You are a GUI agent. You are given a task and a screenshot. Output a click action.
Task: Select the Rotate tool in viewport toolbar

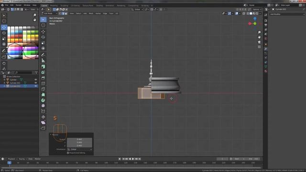pyautogui.click(x=44, y=37)
